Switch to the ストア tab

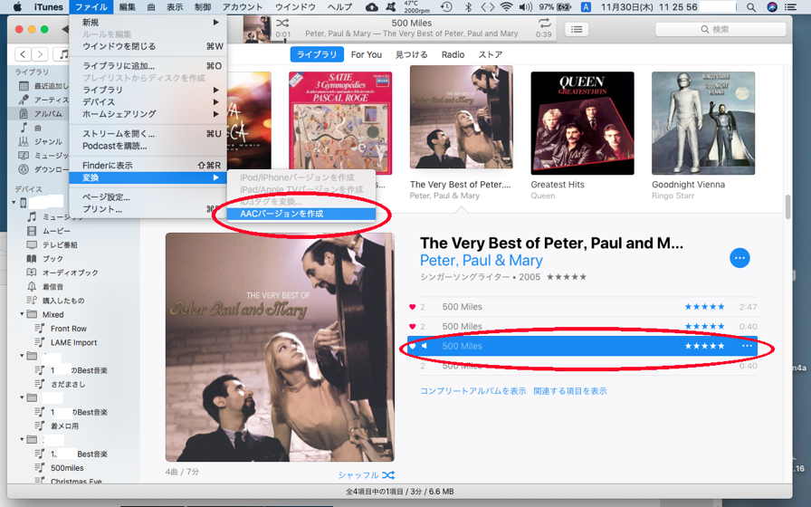[x=490, y=54]
